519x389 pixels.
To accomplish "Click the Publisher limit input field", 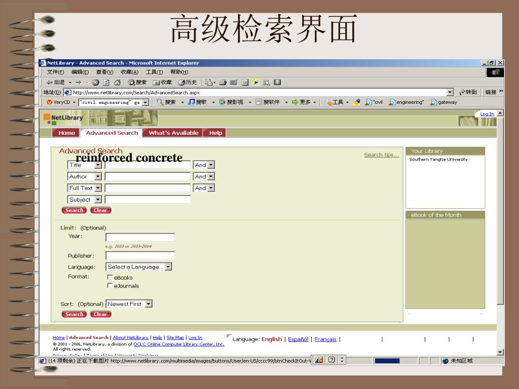I will click(140, 255).
